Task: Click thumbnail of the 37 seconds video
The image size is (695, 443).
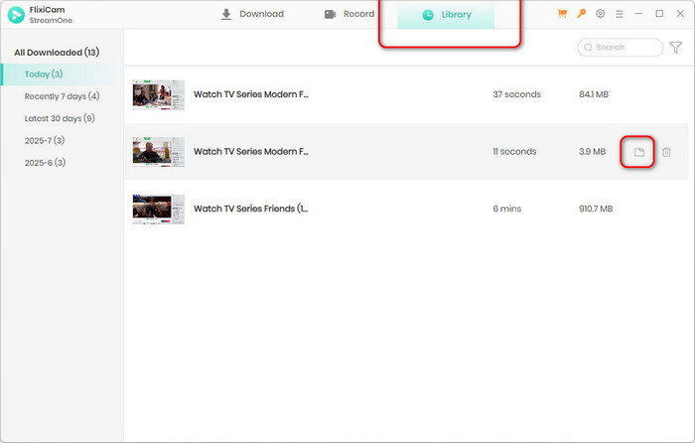Action: [158, 94]
